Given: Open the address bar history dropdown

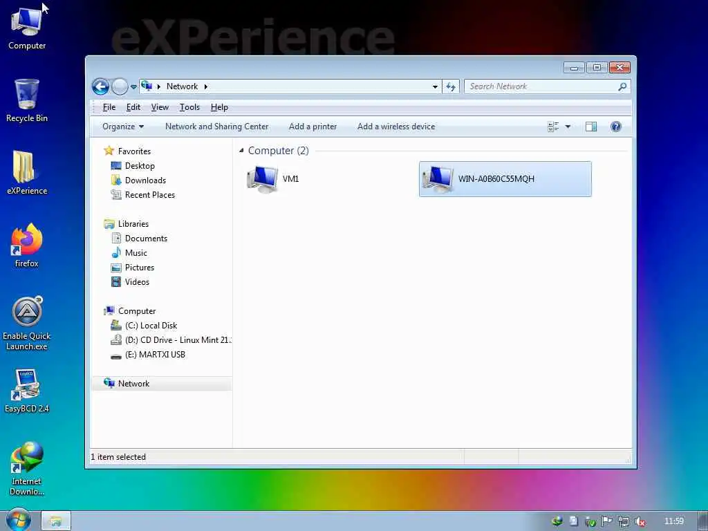Looking at the screenshot, I should 435,86.
